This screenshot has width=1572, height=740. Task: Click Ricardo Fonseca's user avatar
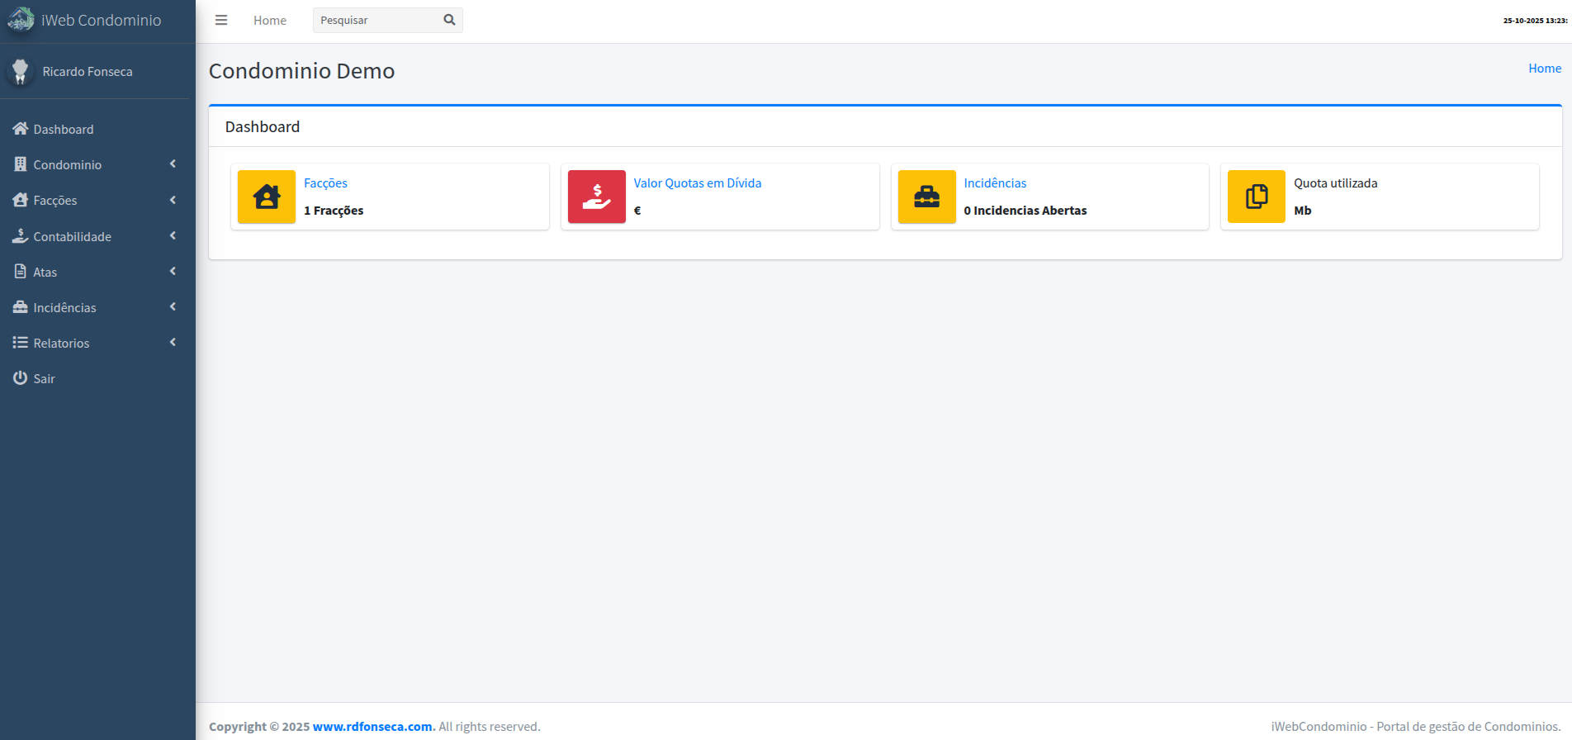21,72
